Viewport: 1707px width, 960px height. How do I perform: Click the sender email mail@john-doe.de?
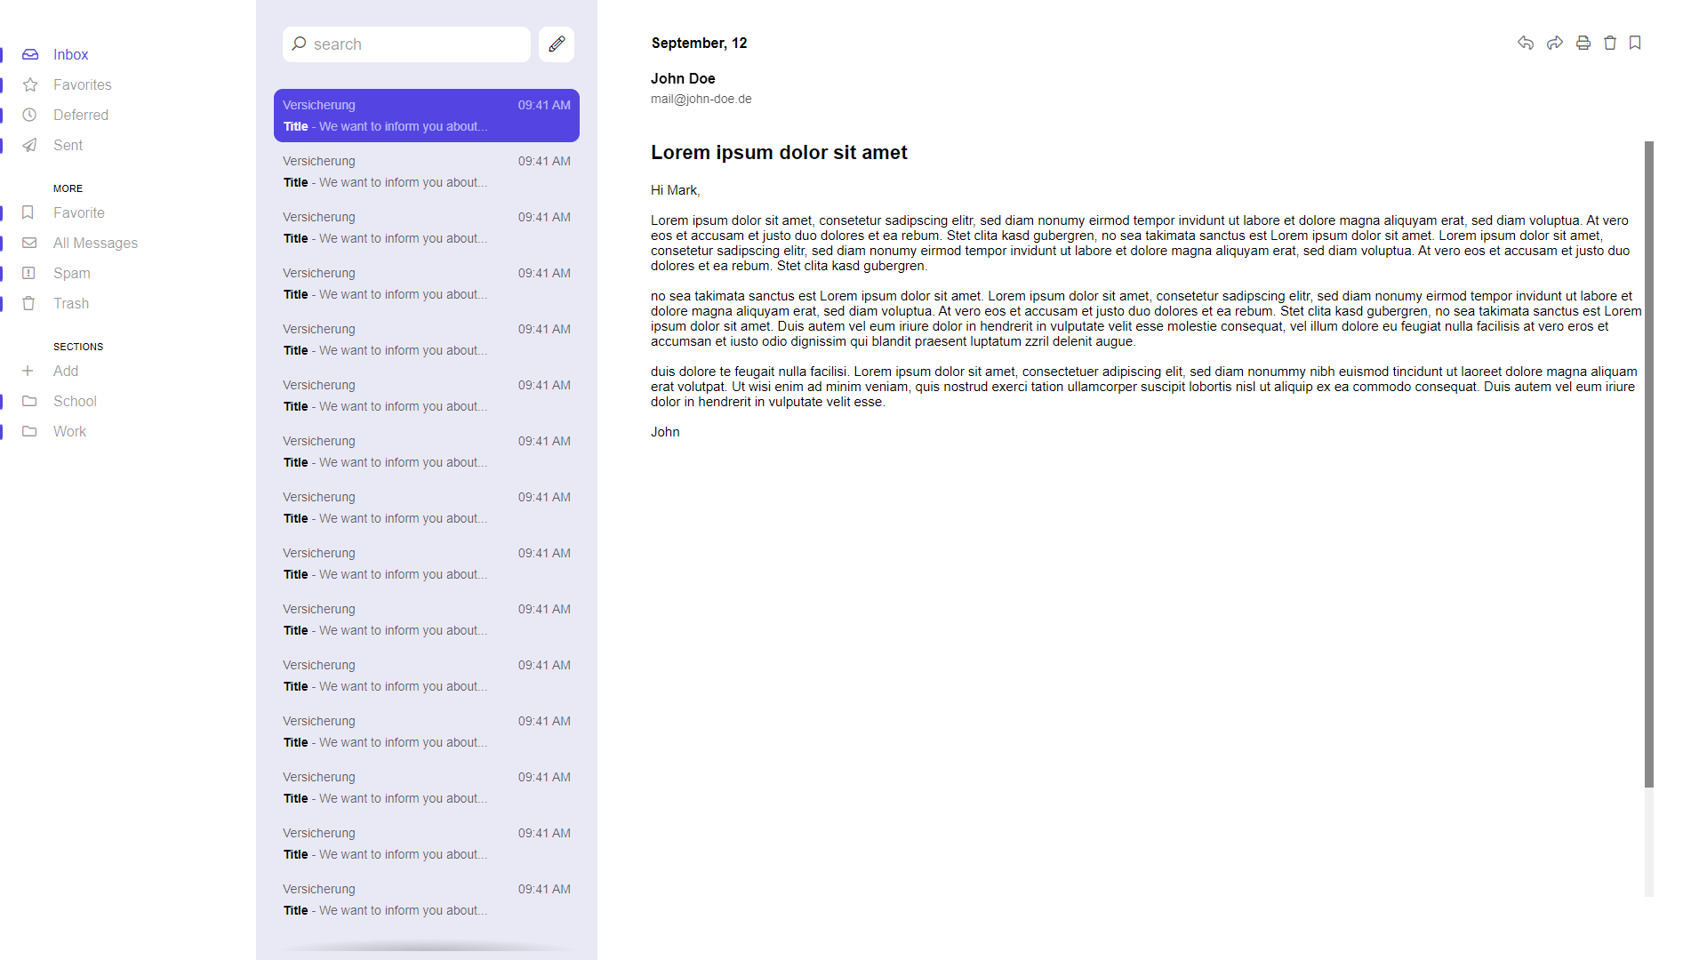click(x=701, y=99)
